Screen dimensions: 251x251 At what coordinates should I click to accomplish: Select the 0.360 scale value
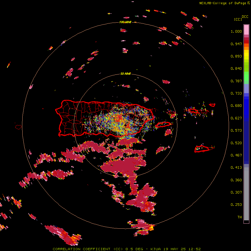click(x=236, y=180)
